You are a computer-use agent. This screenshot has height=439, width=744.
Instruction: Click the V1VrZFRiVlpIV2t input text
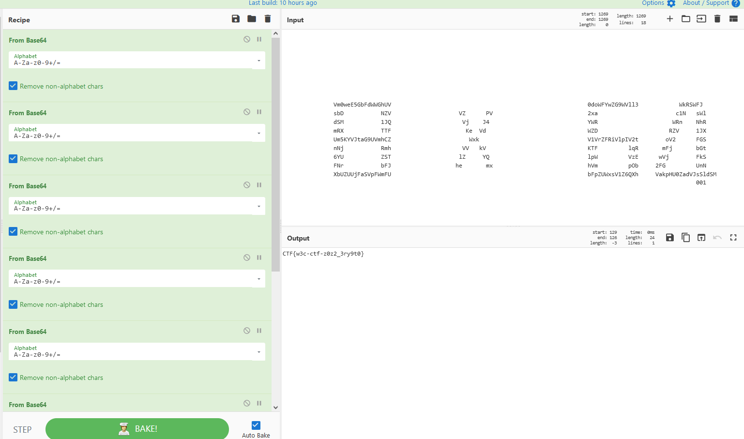pos(613,139)
